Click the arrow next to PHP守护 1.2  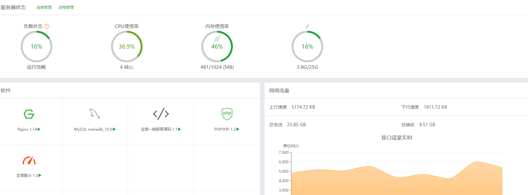tap(238, 129)
